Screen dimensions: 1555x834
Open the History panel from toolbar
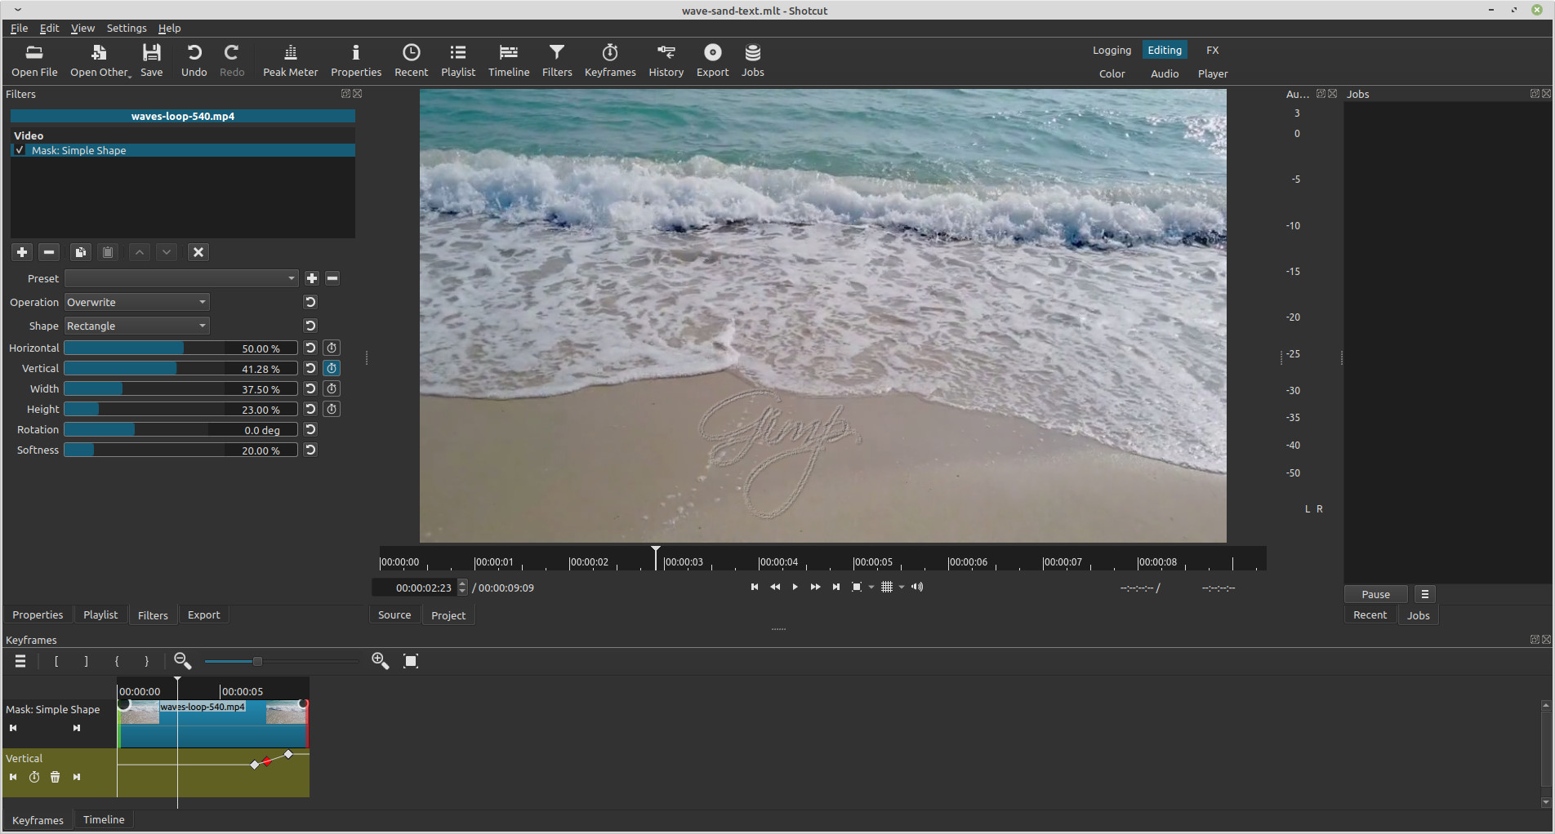click(666, 60)
